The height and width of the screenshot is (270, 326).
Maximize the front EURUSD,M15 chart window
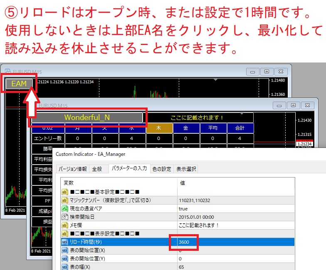coord(293,106)
